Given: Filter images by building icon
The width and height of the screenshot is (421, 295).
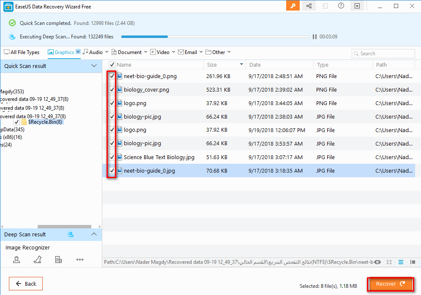Looking at the screenshot, I should point(58,260).
